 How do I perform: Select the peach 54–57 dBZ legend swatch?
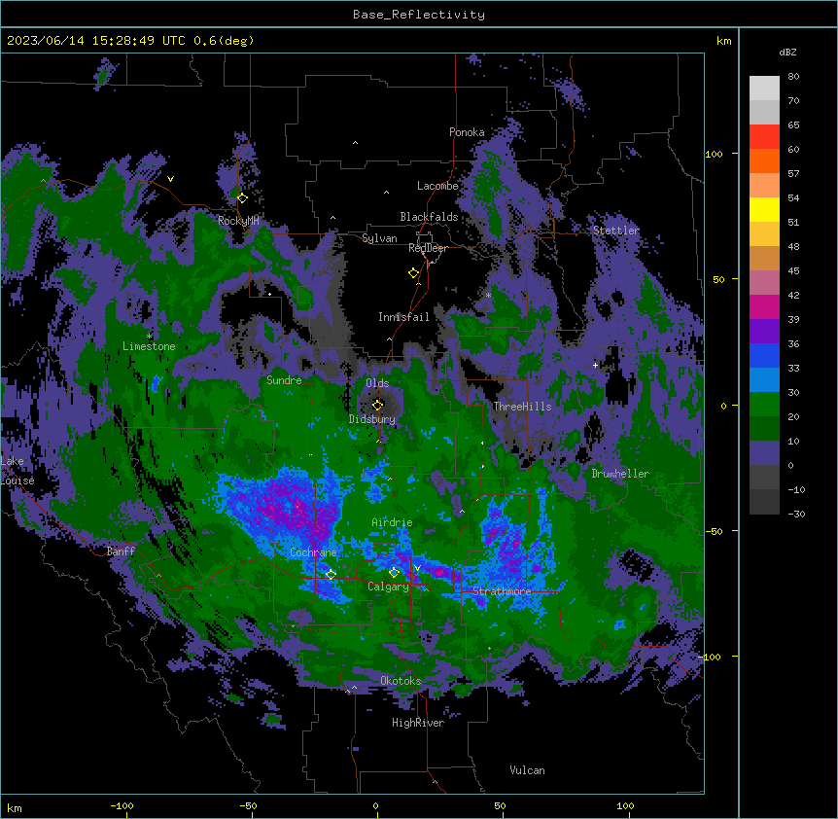click(764, 186)
